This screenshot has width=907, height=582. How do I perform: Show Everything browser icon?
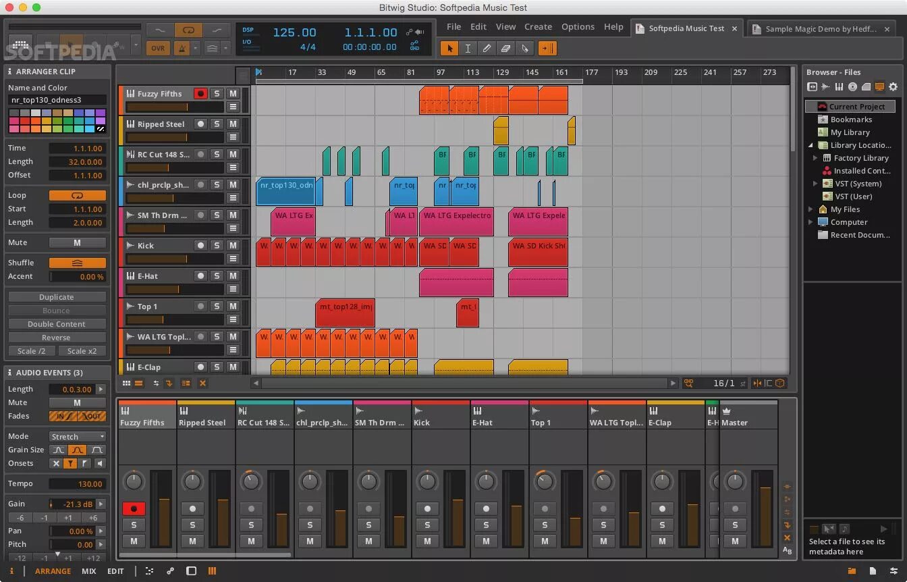pyautogui.click(x=812, y=86)
